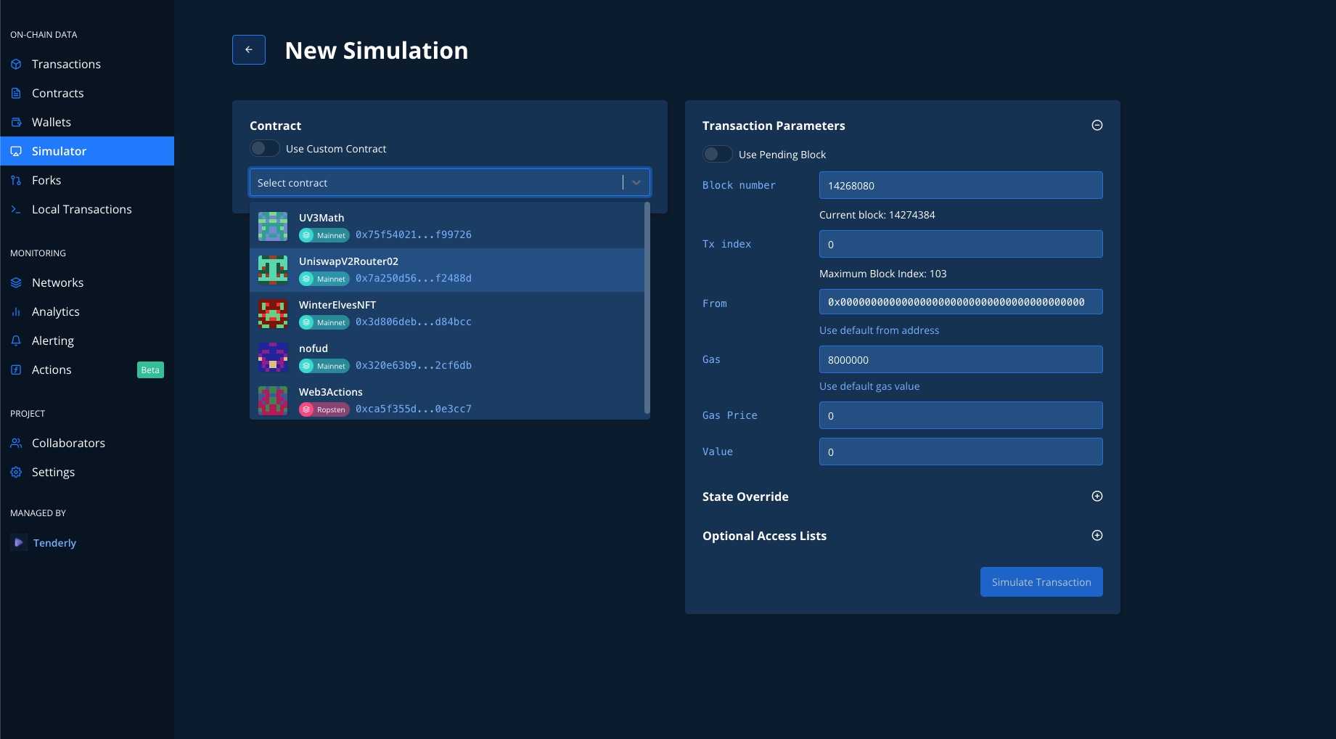Click the Mainnet badge on nofud
The width and height of the screenshot is (1336, 739).
(324, 366)
